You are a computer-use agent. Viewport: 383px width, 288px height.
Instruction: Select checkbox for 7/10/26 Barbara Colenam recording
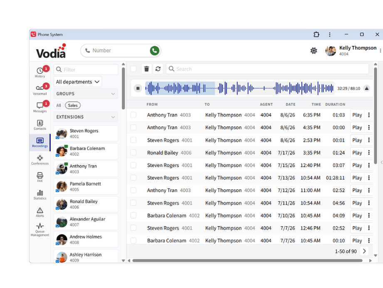pyautogui.click(x=133, y=215)
